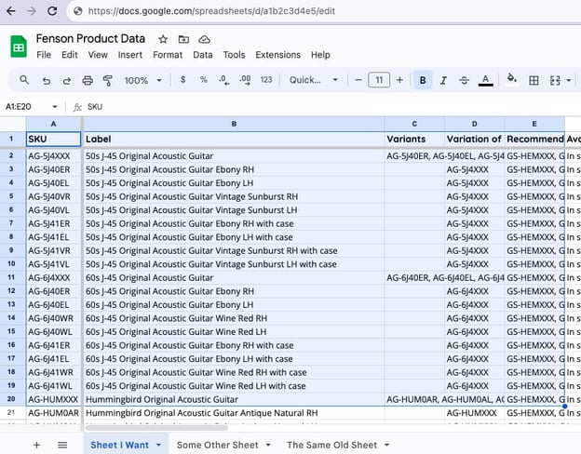The height and width of the screenshot is (454, 581).
Task: Open more number formats 123
Action: 266,80
